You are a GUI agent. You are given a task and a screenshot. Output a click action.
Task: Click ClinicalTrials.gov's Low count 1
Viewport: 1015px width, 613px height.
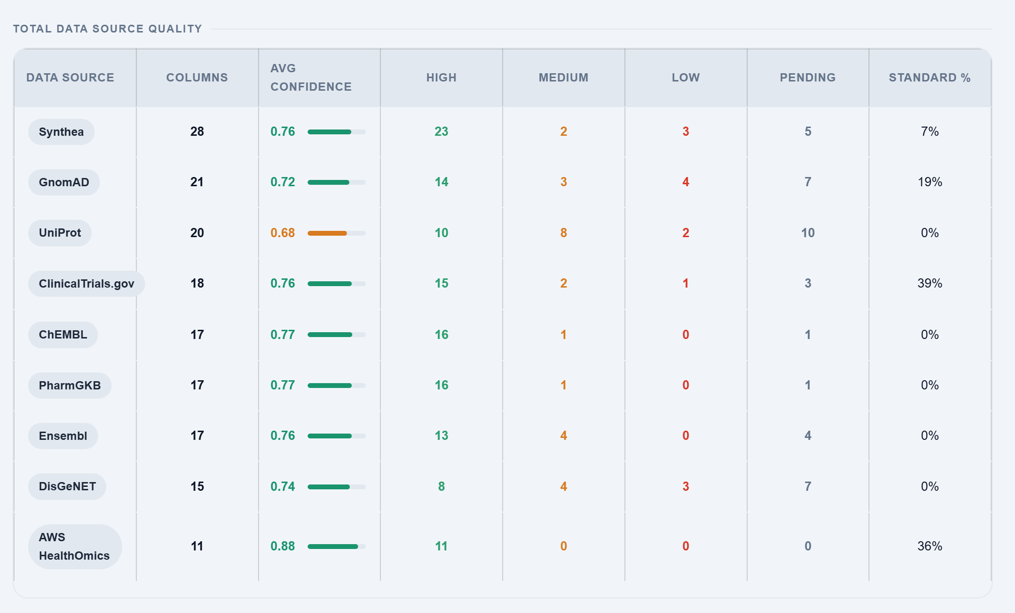686,283
